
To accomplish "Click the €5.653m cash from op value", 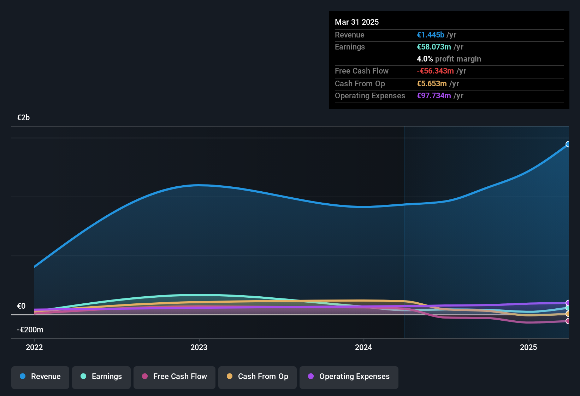I will click(432, 84).
